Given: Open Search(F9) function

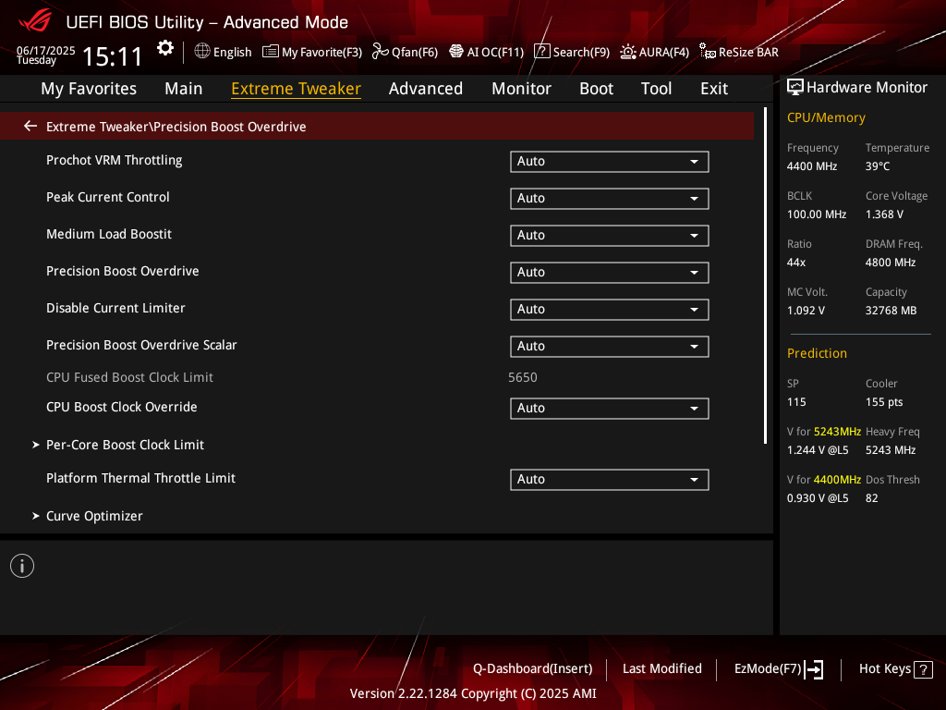Looking at the screenshot, I should click(572, 52).
